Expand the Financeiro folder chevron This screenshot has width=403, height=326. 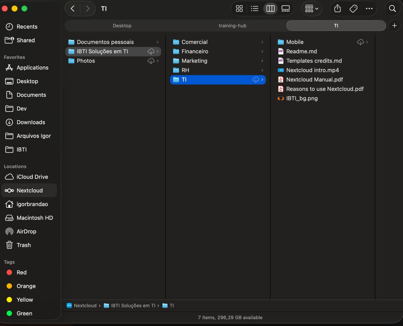pyautogui.click(x=262, y=52)
